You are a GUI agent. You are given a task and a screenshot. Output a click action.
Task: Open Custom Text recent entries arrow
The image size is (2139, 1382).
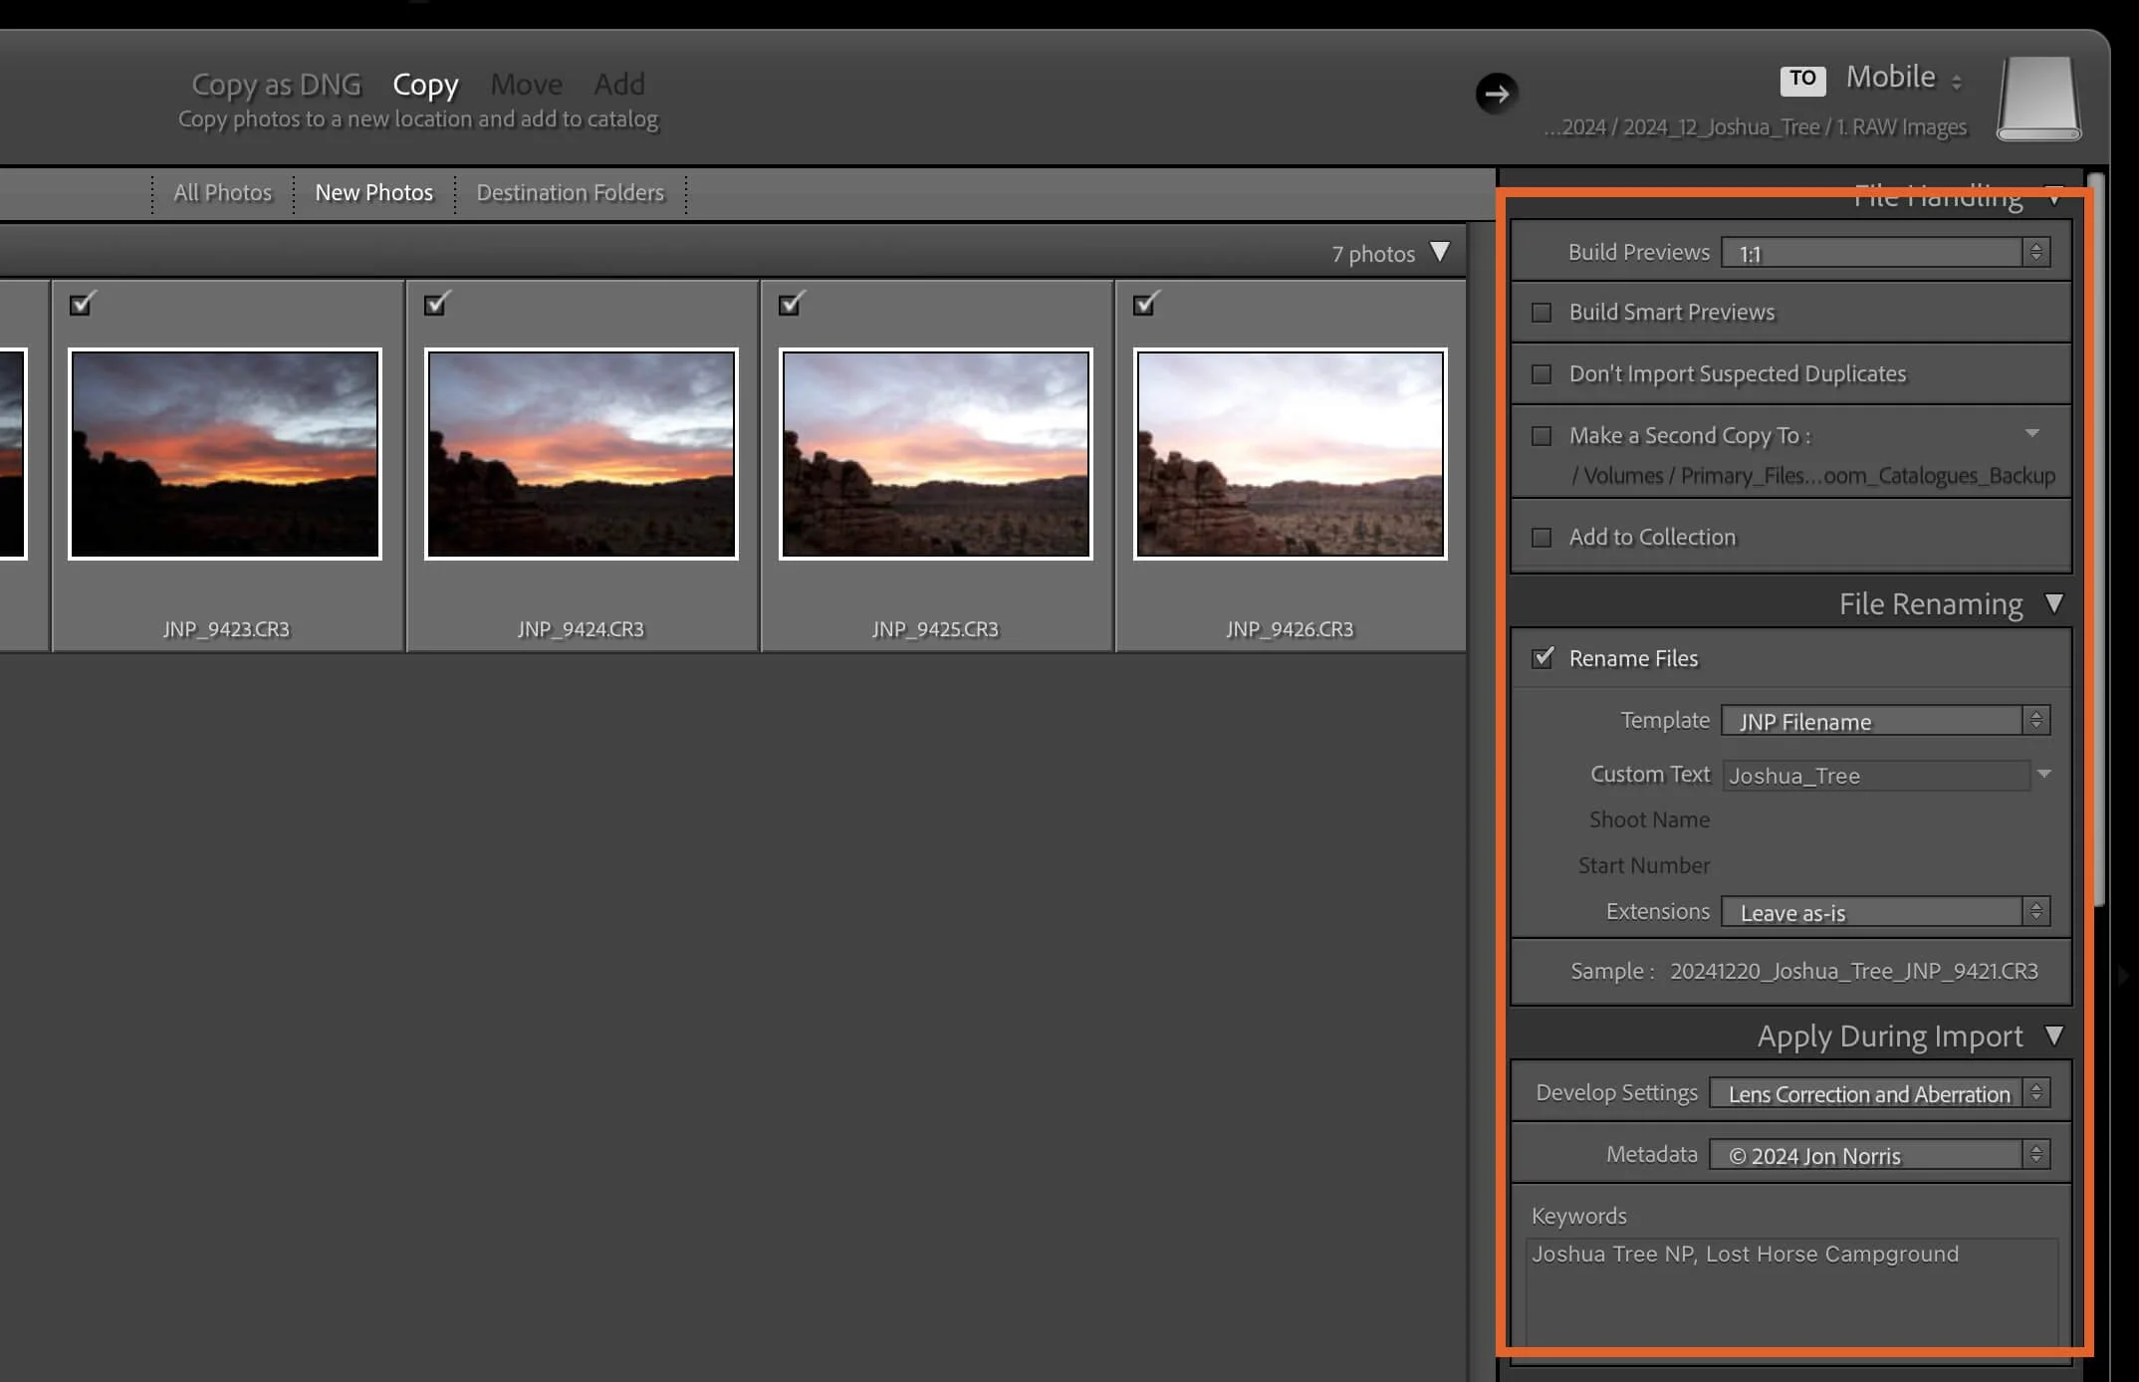click(x=2043, y=774)
